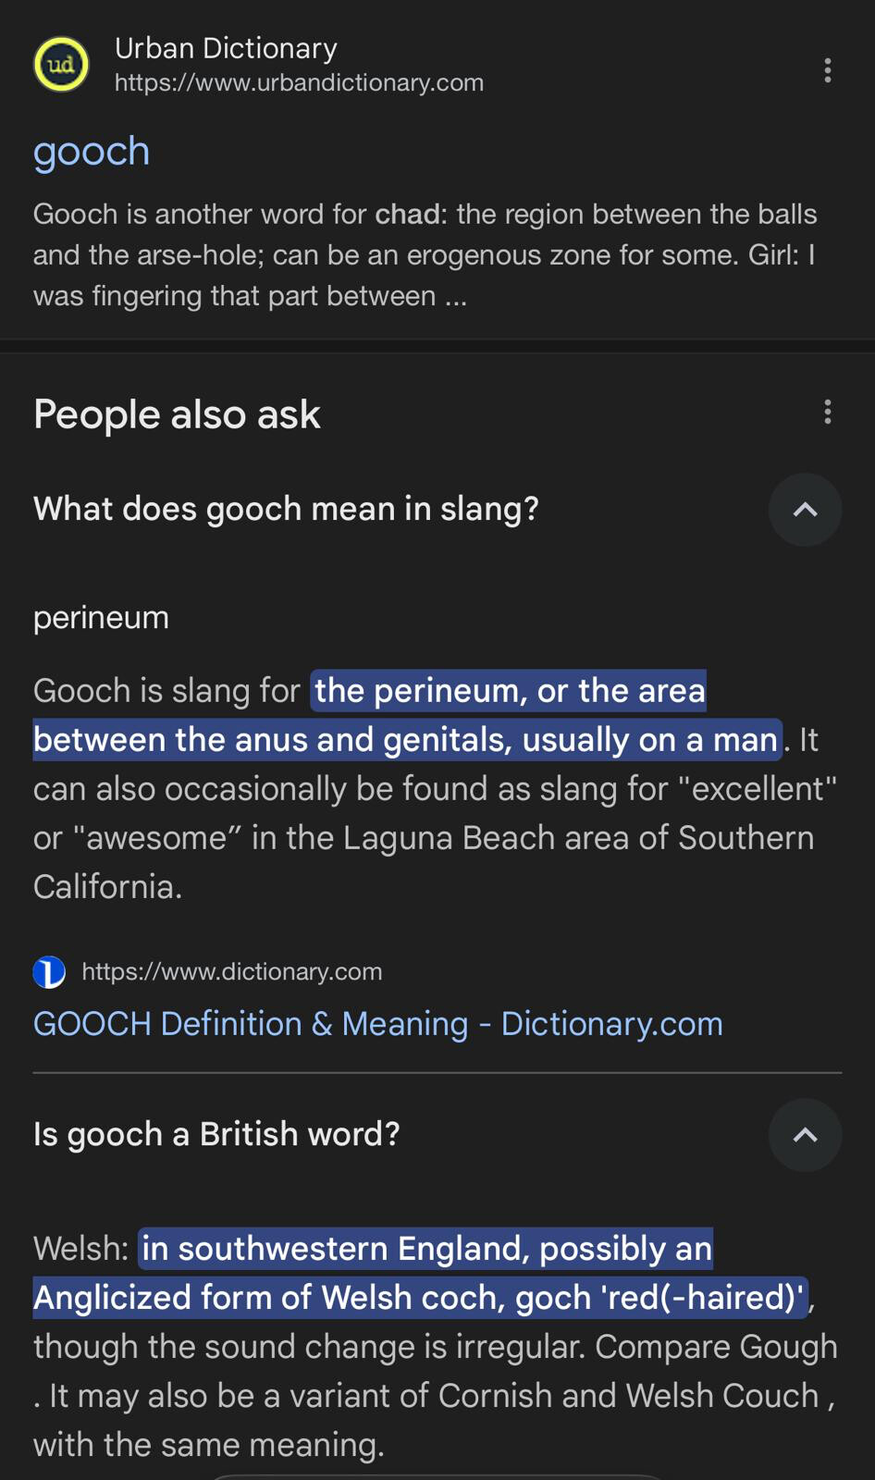Click the bold word "chad" in snippet
Image resolution: width=875 pixels, height=1480 pixels.
[406, 215]
